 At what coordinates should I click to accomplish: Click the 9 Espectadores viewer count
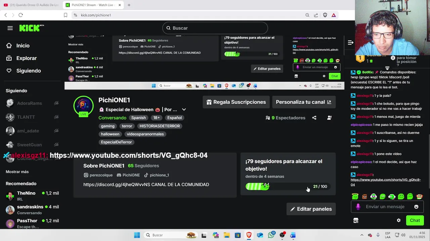click(x=286, y=118)
